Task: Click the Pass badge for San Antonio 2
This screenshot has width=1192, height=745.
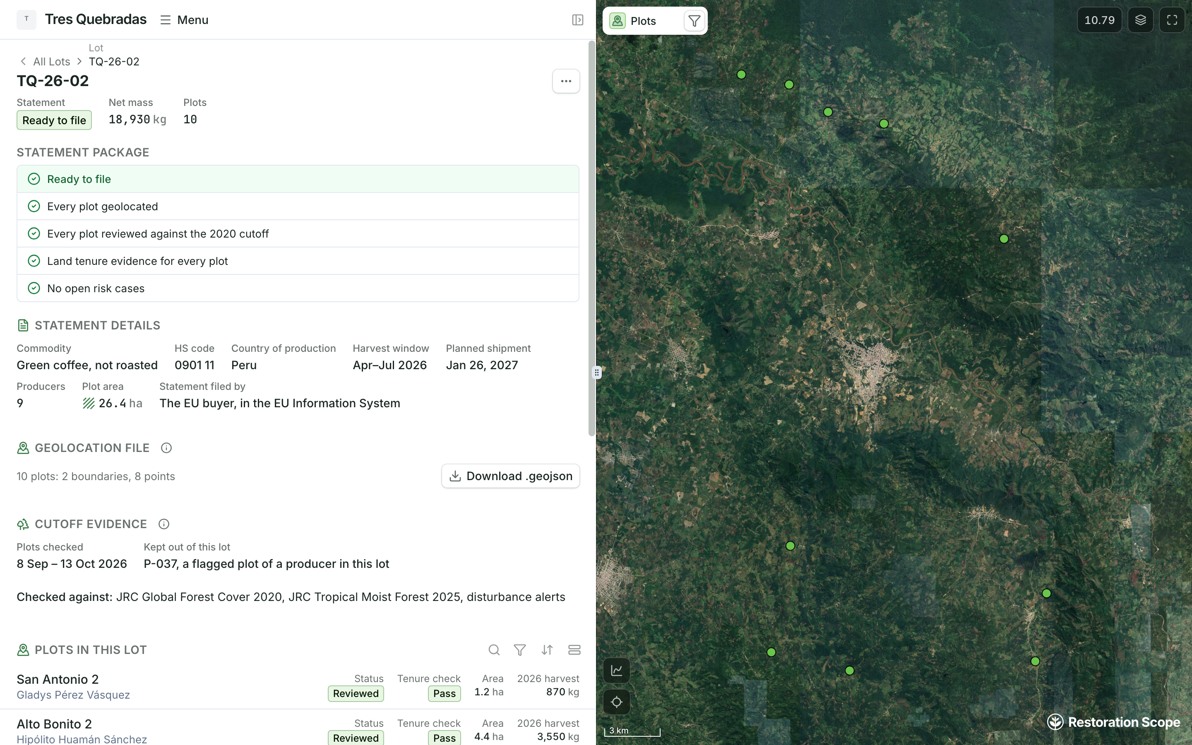Action: (444, 693)
